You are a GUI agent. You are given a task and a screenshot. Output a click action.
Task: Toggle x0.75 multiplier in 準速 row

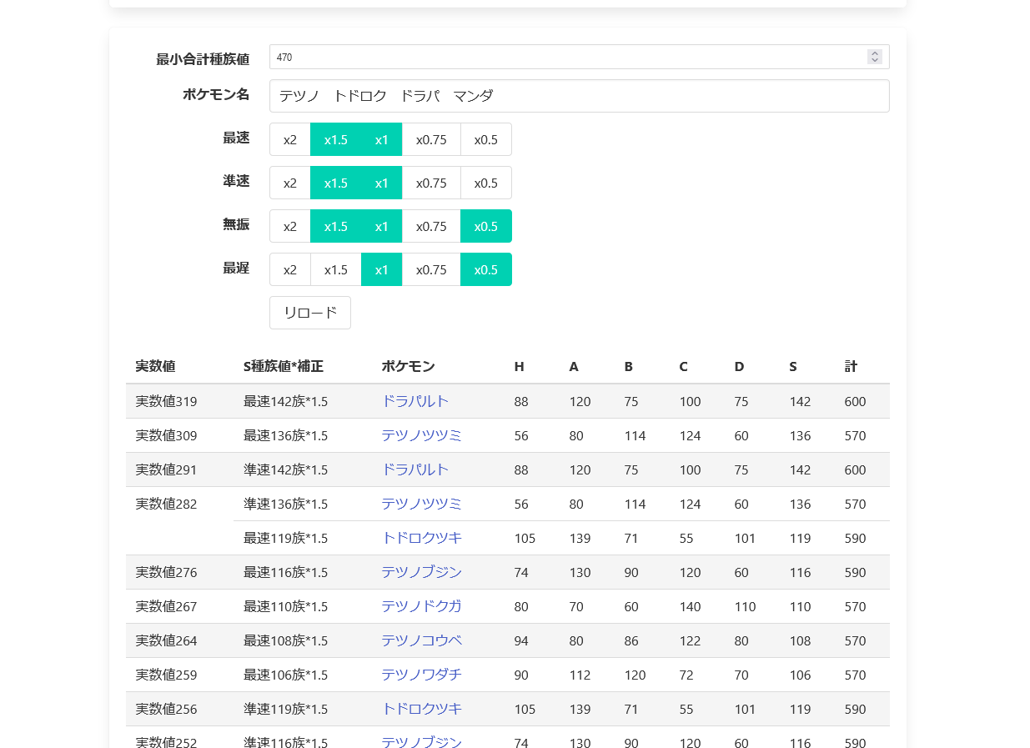[431, 183]
